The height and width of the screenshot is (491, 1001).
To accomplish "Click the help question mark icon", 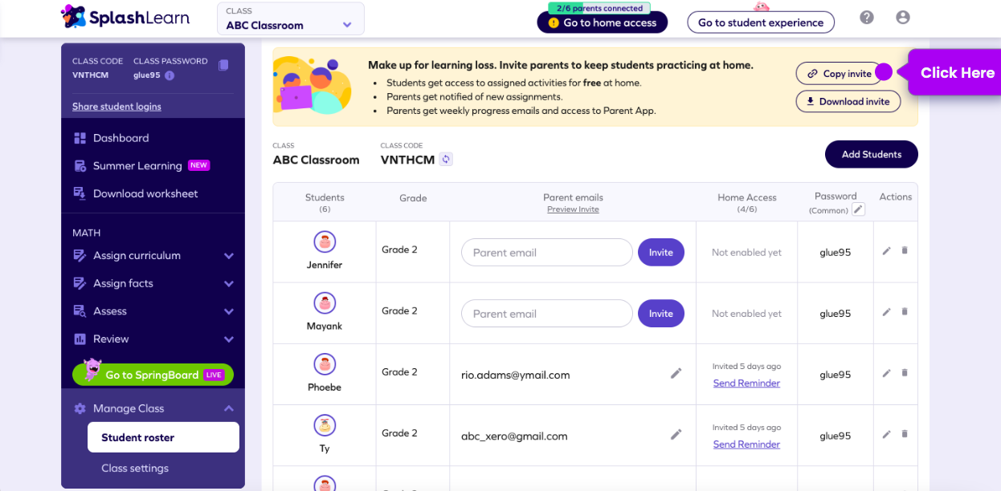I will pyautogui.click(x=866, y=18).
